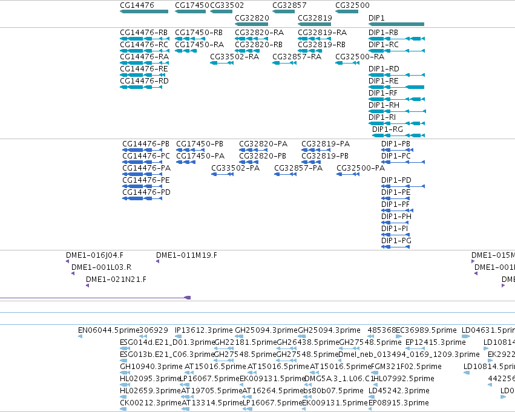Screen dimensions: 515x412
Task: Click EST EC36989.5prime
Action: [x=399, y=336]
